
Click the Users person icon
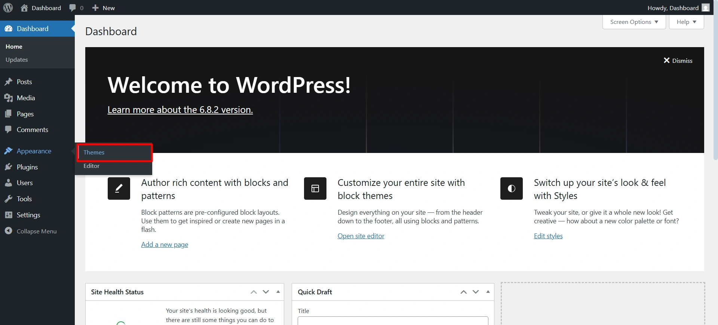pyautogui.click(x=8, y=183)
